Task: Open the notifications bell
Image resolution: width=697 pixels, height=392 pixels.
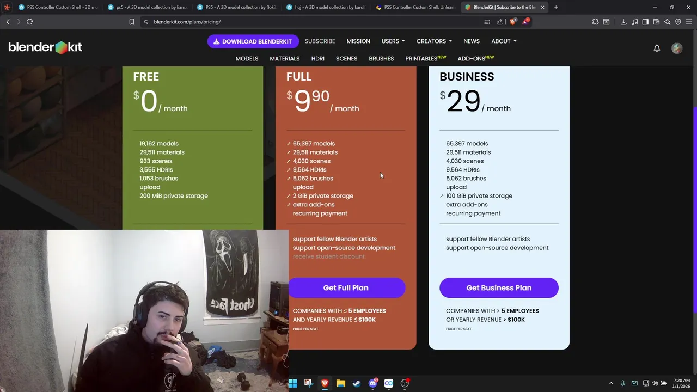Action: click(x=657, y=48)
